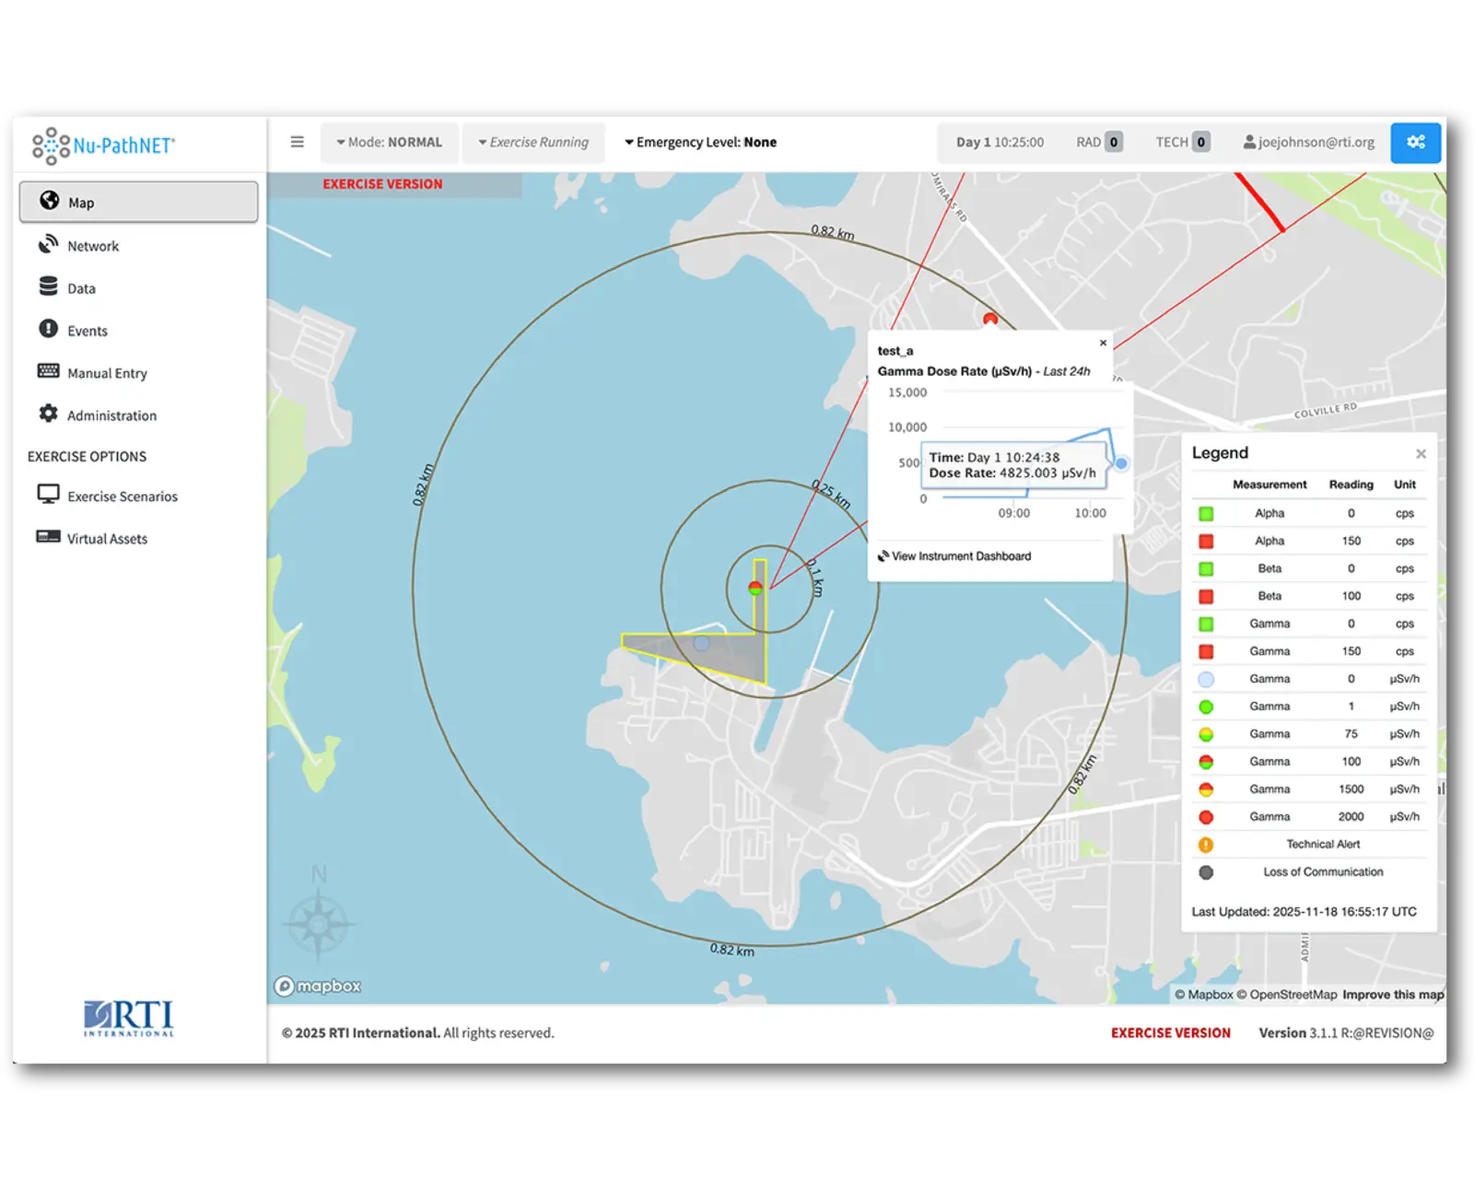Go to Network in sidebar
1474x1180 pixels.
coord(138,246)
